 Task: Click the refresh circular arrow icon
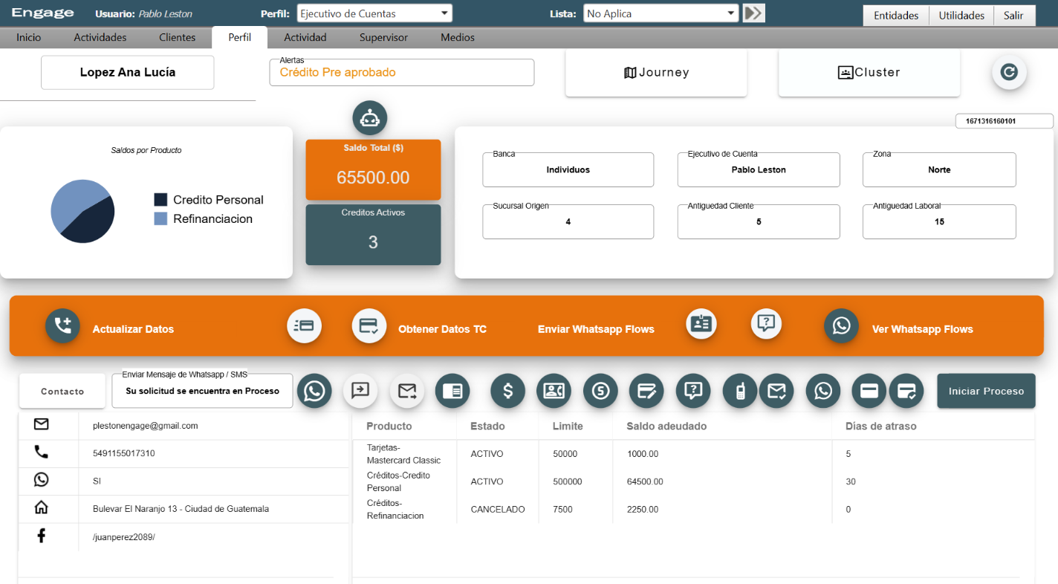point(1009,72)
